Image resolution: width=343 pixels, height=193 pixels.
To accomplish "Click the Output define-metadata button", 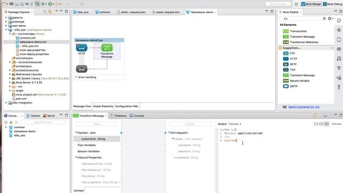I will click(x=190, y=124).
